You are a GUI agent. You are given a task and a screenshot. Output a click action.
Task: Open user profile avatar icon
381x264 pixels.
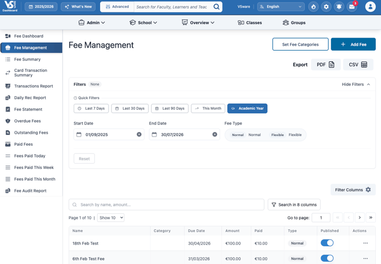(x=370, y=7)
